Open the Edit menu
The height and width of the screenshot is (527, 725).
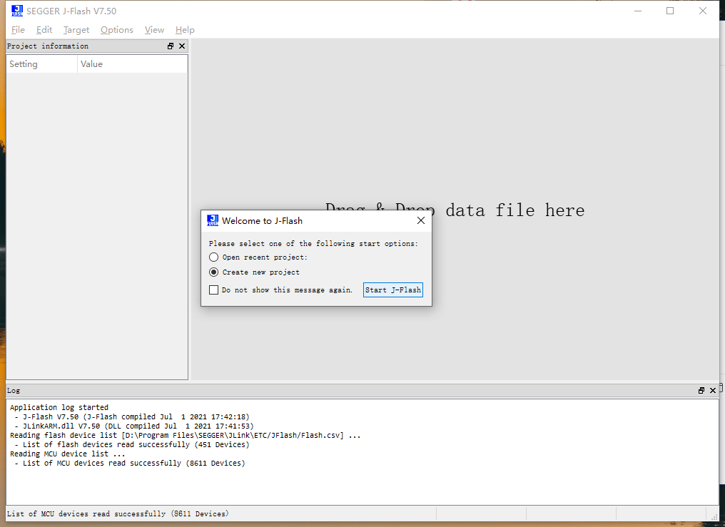(44, 30)
